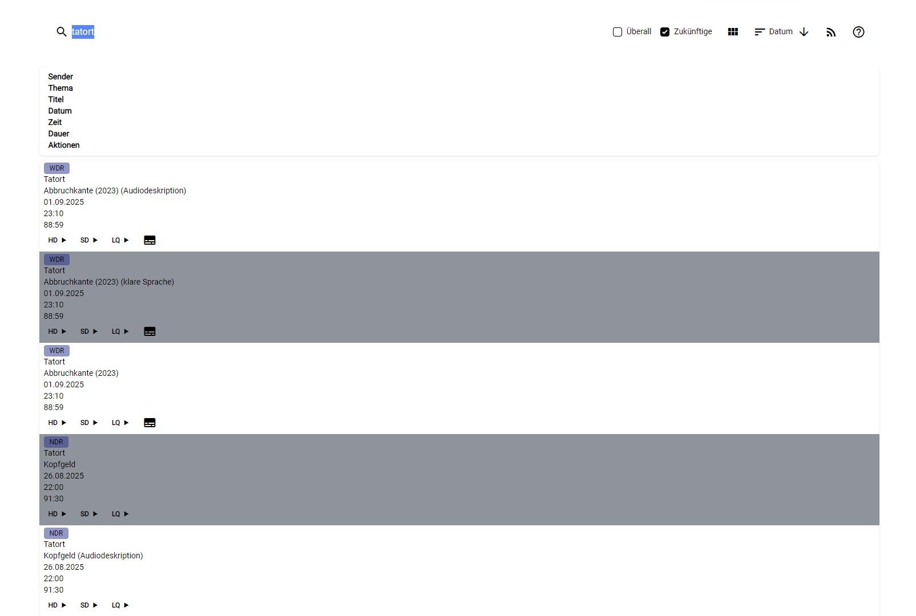Open subtitles for Abbruchkante Audiodeskription entry
This screenshot has width=916, height=616.
(150, 240)
